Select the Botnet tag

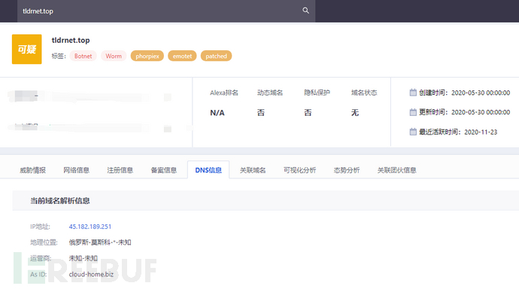[x=83, y=56]
